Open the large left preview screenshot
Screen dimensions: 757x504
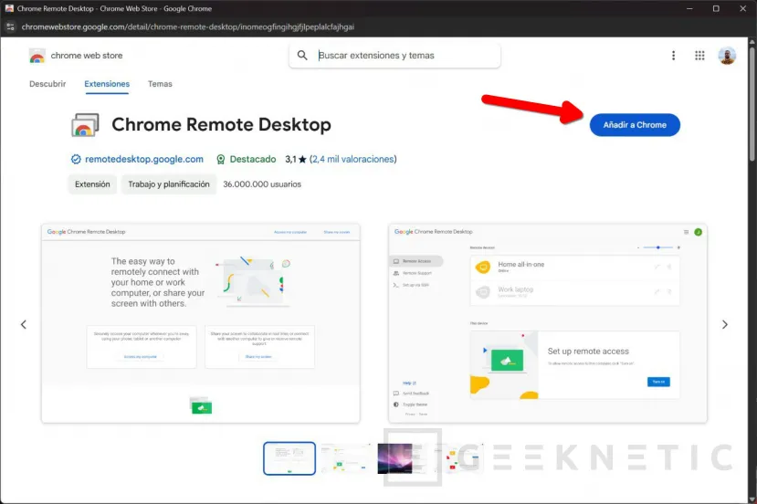[x=200, y=323]
